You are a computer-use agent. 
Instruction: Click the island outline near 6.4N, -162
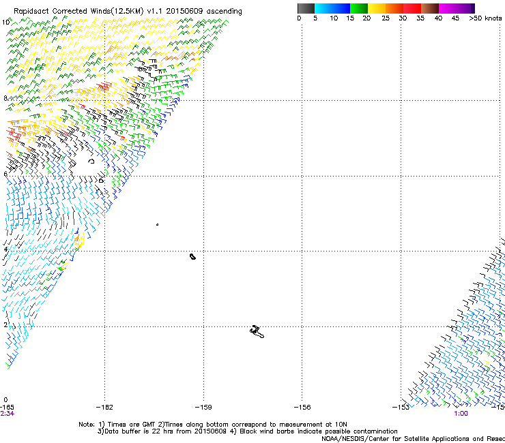point(91,161)
